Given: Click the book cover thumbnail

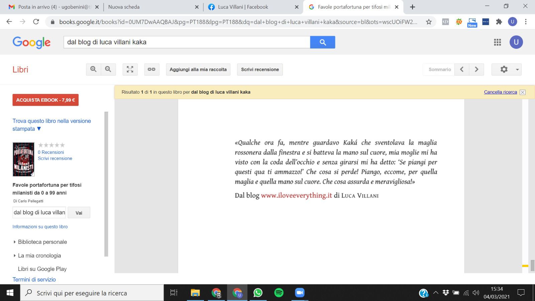Looking at the screenshot, I should pos(23,159).
